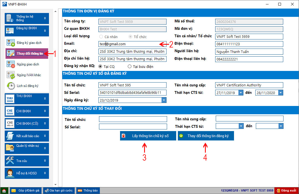The width and height of the screenshot is (299, 194).
Task: Click the VNPT-BHXH app logo in title bar
Action: click(5, 4)
